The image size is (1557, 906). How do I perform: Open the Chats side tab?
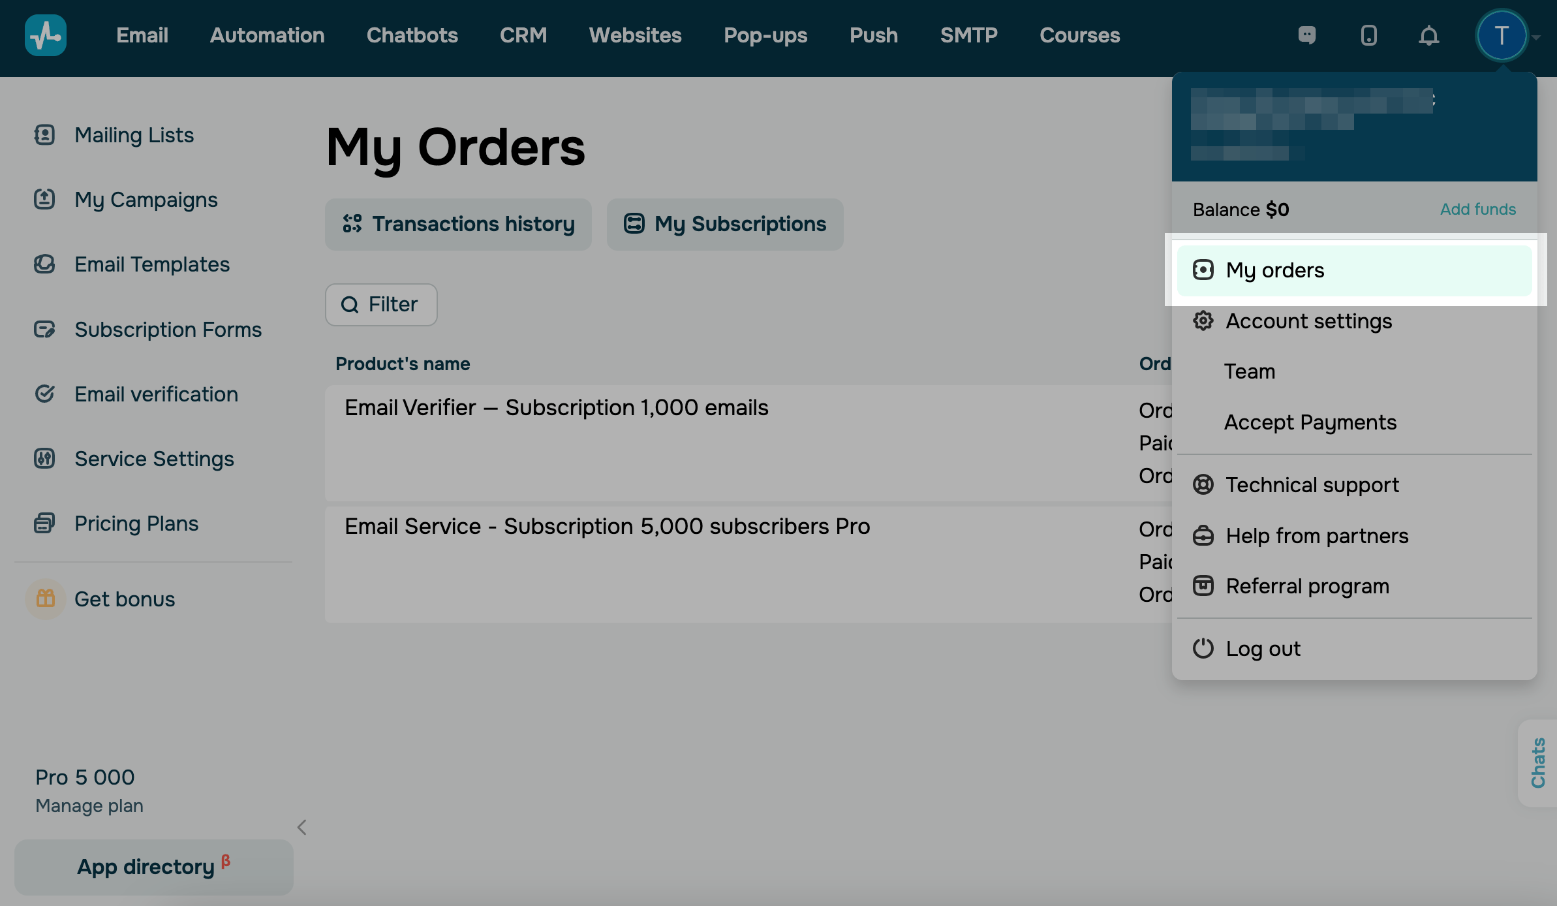coord(1538,762)
